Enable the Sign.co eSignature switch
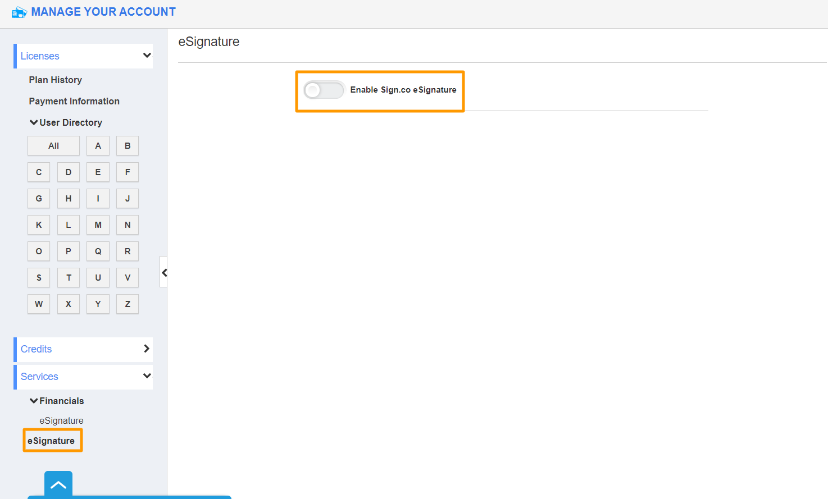 coord(324,90)
